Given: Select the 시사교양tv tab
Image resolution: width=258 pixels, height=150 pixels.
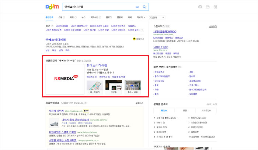Looking at the screenshot, I should point(206,111).
